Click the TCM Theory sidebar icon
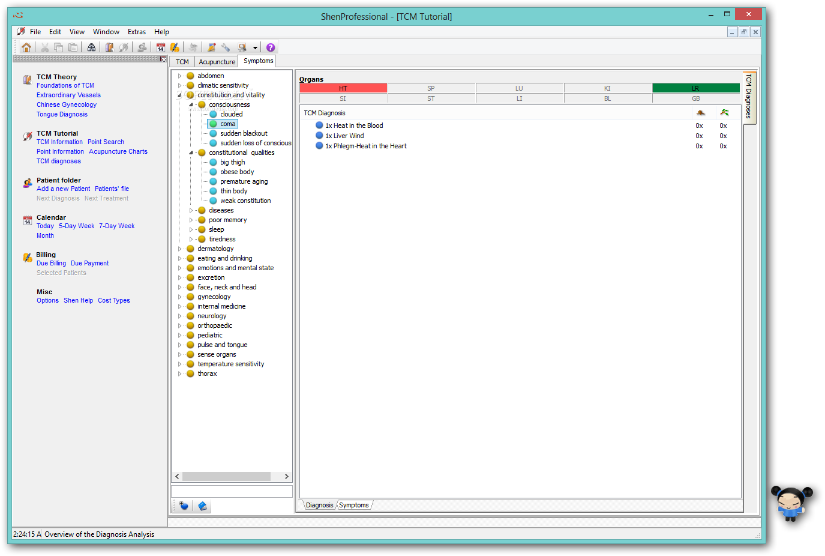 pos(27,79)
